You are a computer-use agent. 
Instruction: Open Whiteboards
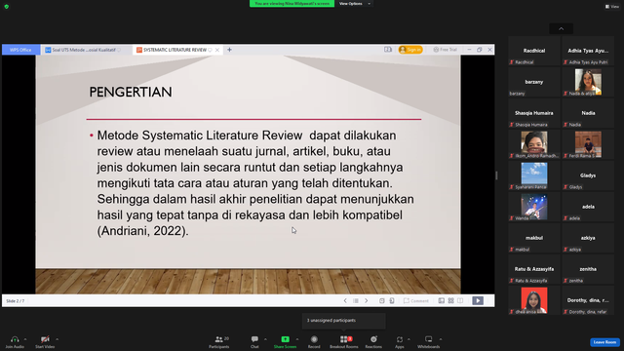[429, 341]
